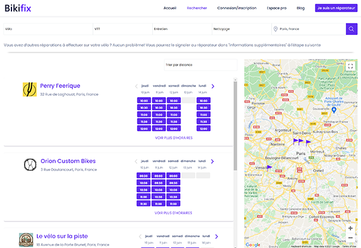Click the purple flag marker near Versailles
The width and height of the screenshot is (361, 248).
coord(269,167)
